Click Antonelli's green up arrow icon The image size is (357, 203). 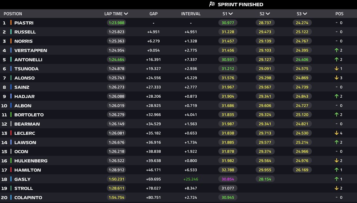(x=336, y=60)
